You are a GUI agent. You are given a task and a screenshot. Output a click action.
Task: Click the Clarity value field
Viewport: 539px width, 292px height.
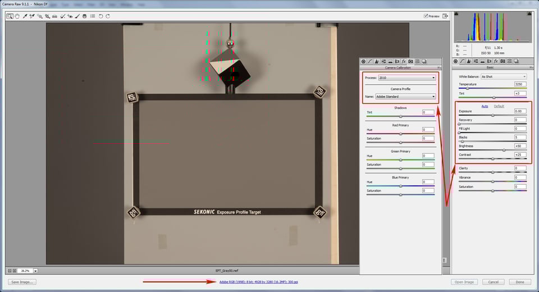pos(520,168)
